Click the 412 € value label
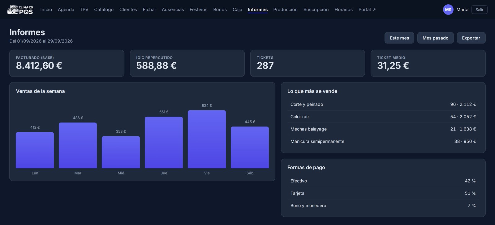 pyautogui.click(x=35, y=127)
